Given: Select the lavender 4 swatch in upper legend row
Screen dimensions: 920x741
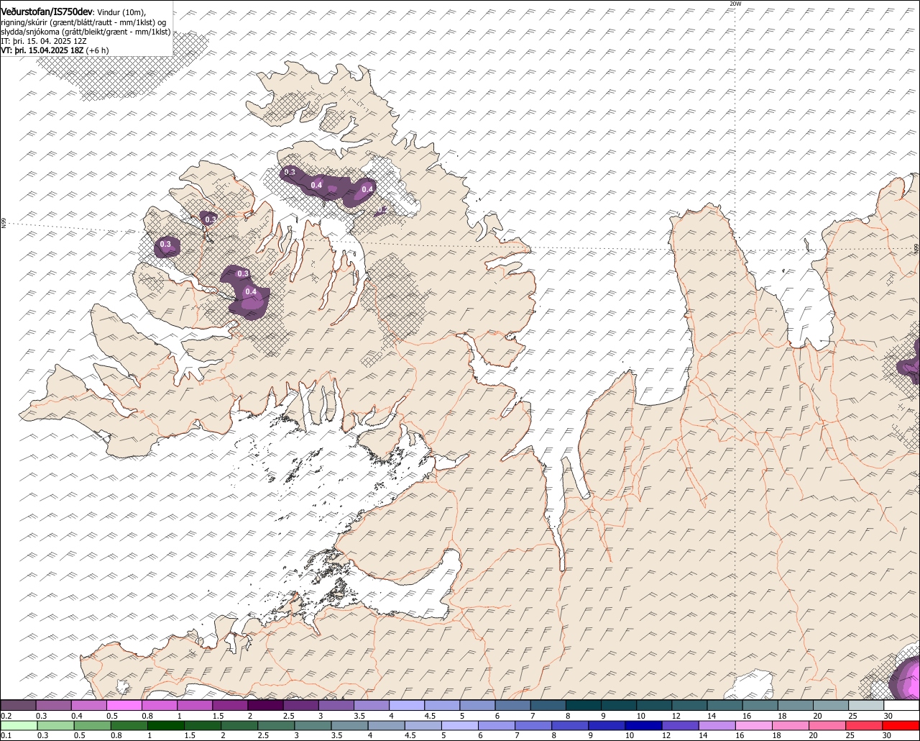Looking at the screenshot, I should pos(407,706).
